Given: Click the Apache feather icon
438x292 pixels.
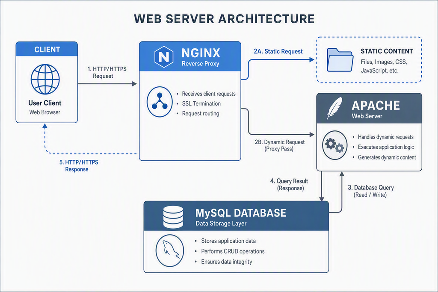Looking at the screenshot, I should coord(334,108).
